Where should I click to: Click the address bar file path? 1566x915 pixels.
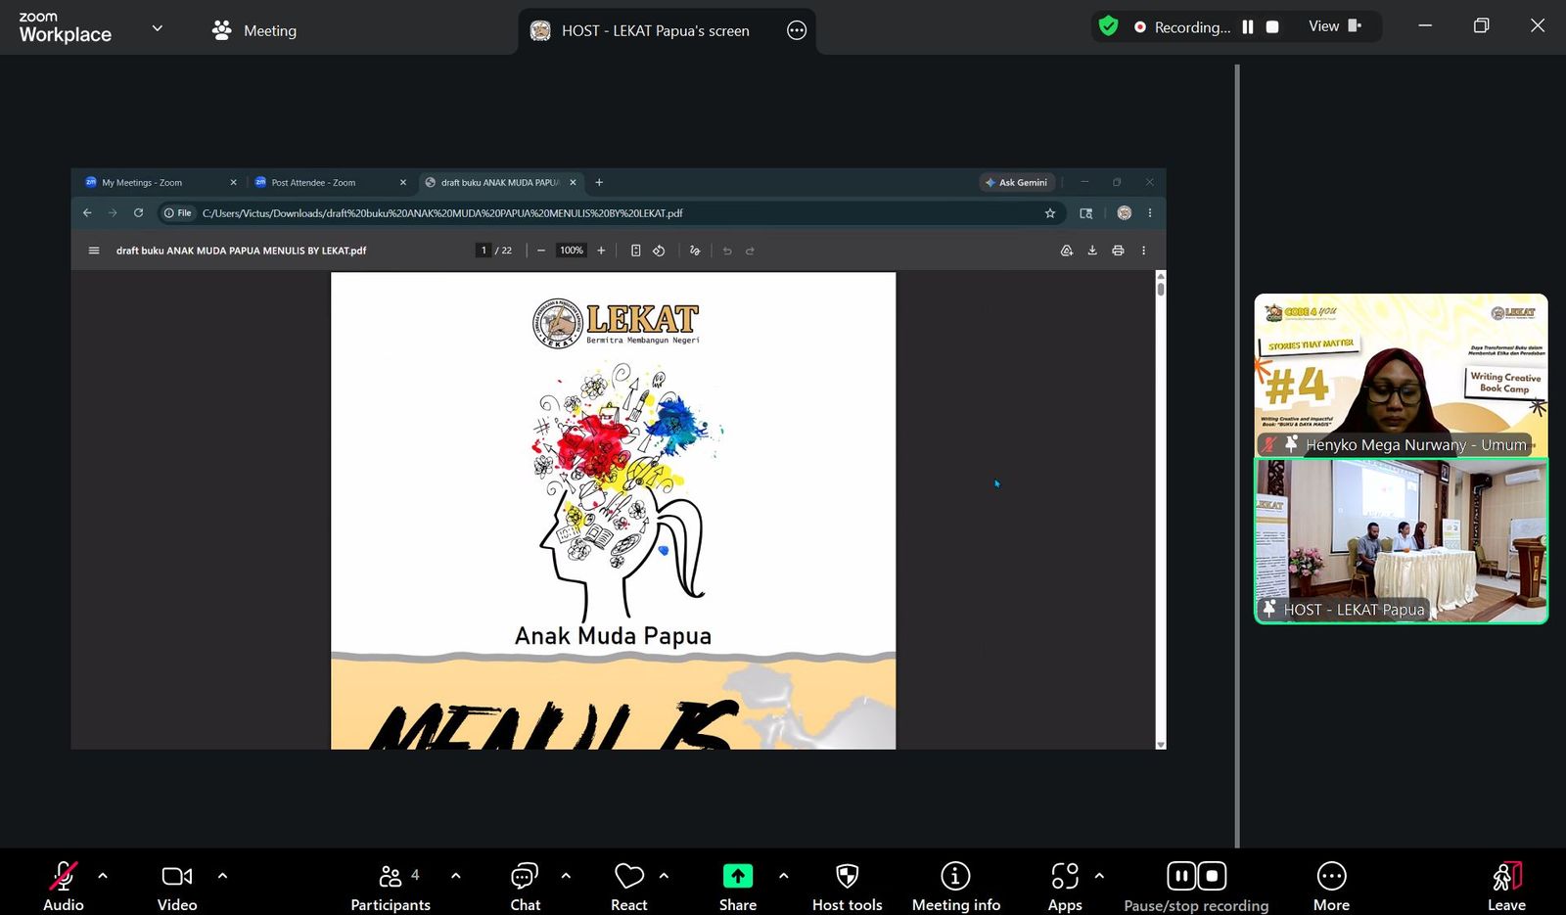(x=442, y=212)
